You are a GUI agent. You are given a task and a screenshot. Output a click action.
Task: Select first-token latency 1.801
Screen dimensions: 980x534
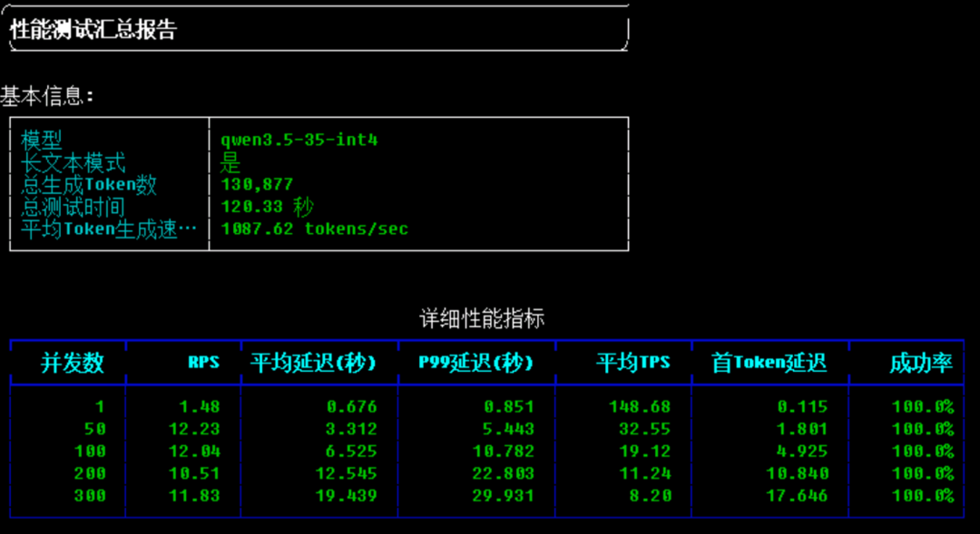(x=802, y=429)
